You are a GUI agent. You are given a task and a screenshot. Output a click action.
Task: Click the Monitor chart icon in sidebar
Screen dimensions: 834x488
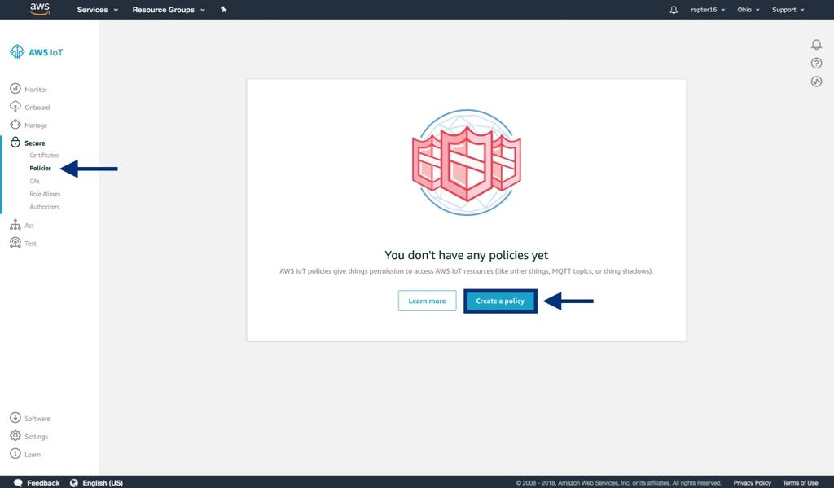(x=15, y=88)
